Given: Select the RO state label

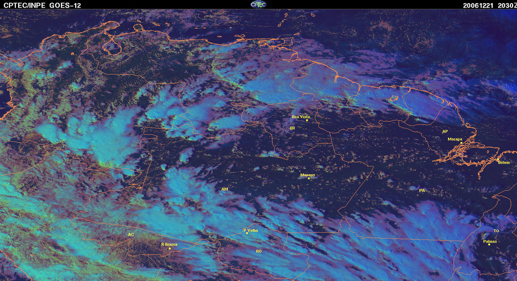Looking at the screenshot, I should (259, 251).
